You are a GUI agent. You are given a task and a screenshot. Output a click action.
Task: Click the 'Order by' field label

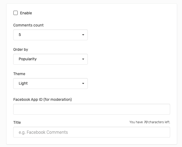tap(21, 49)
